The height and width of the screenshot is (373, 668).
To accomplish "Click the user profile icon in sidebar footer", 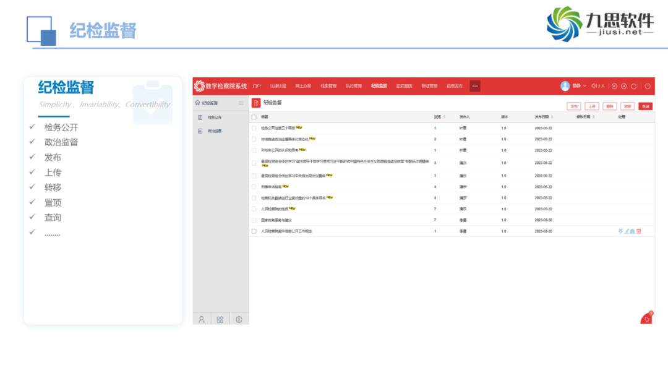I will 202,319.
